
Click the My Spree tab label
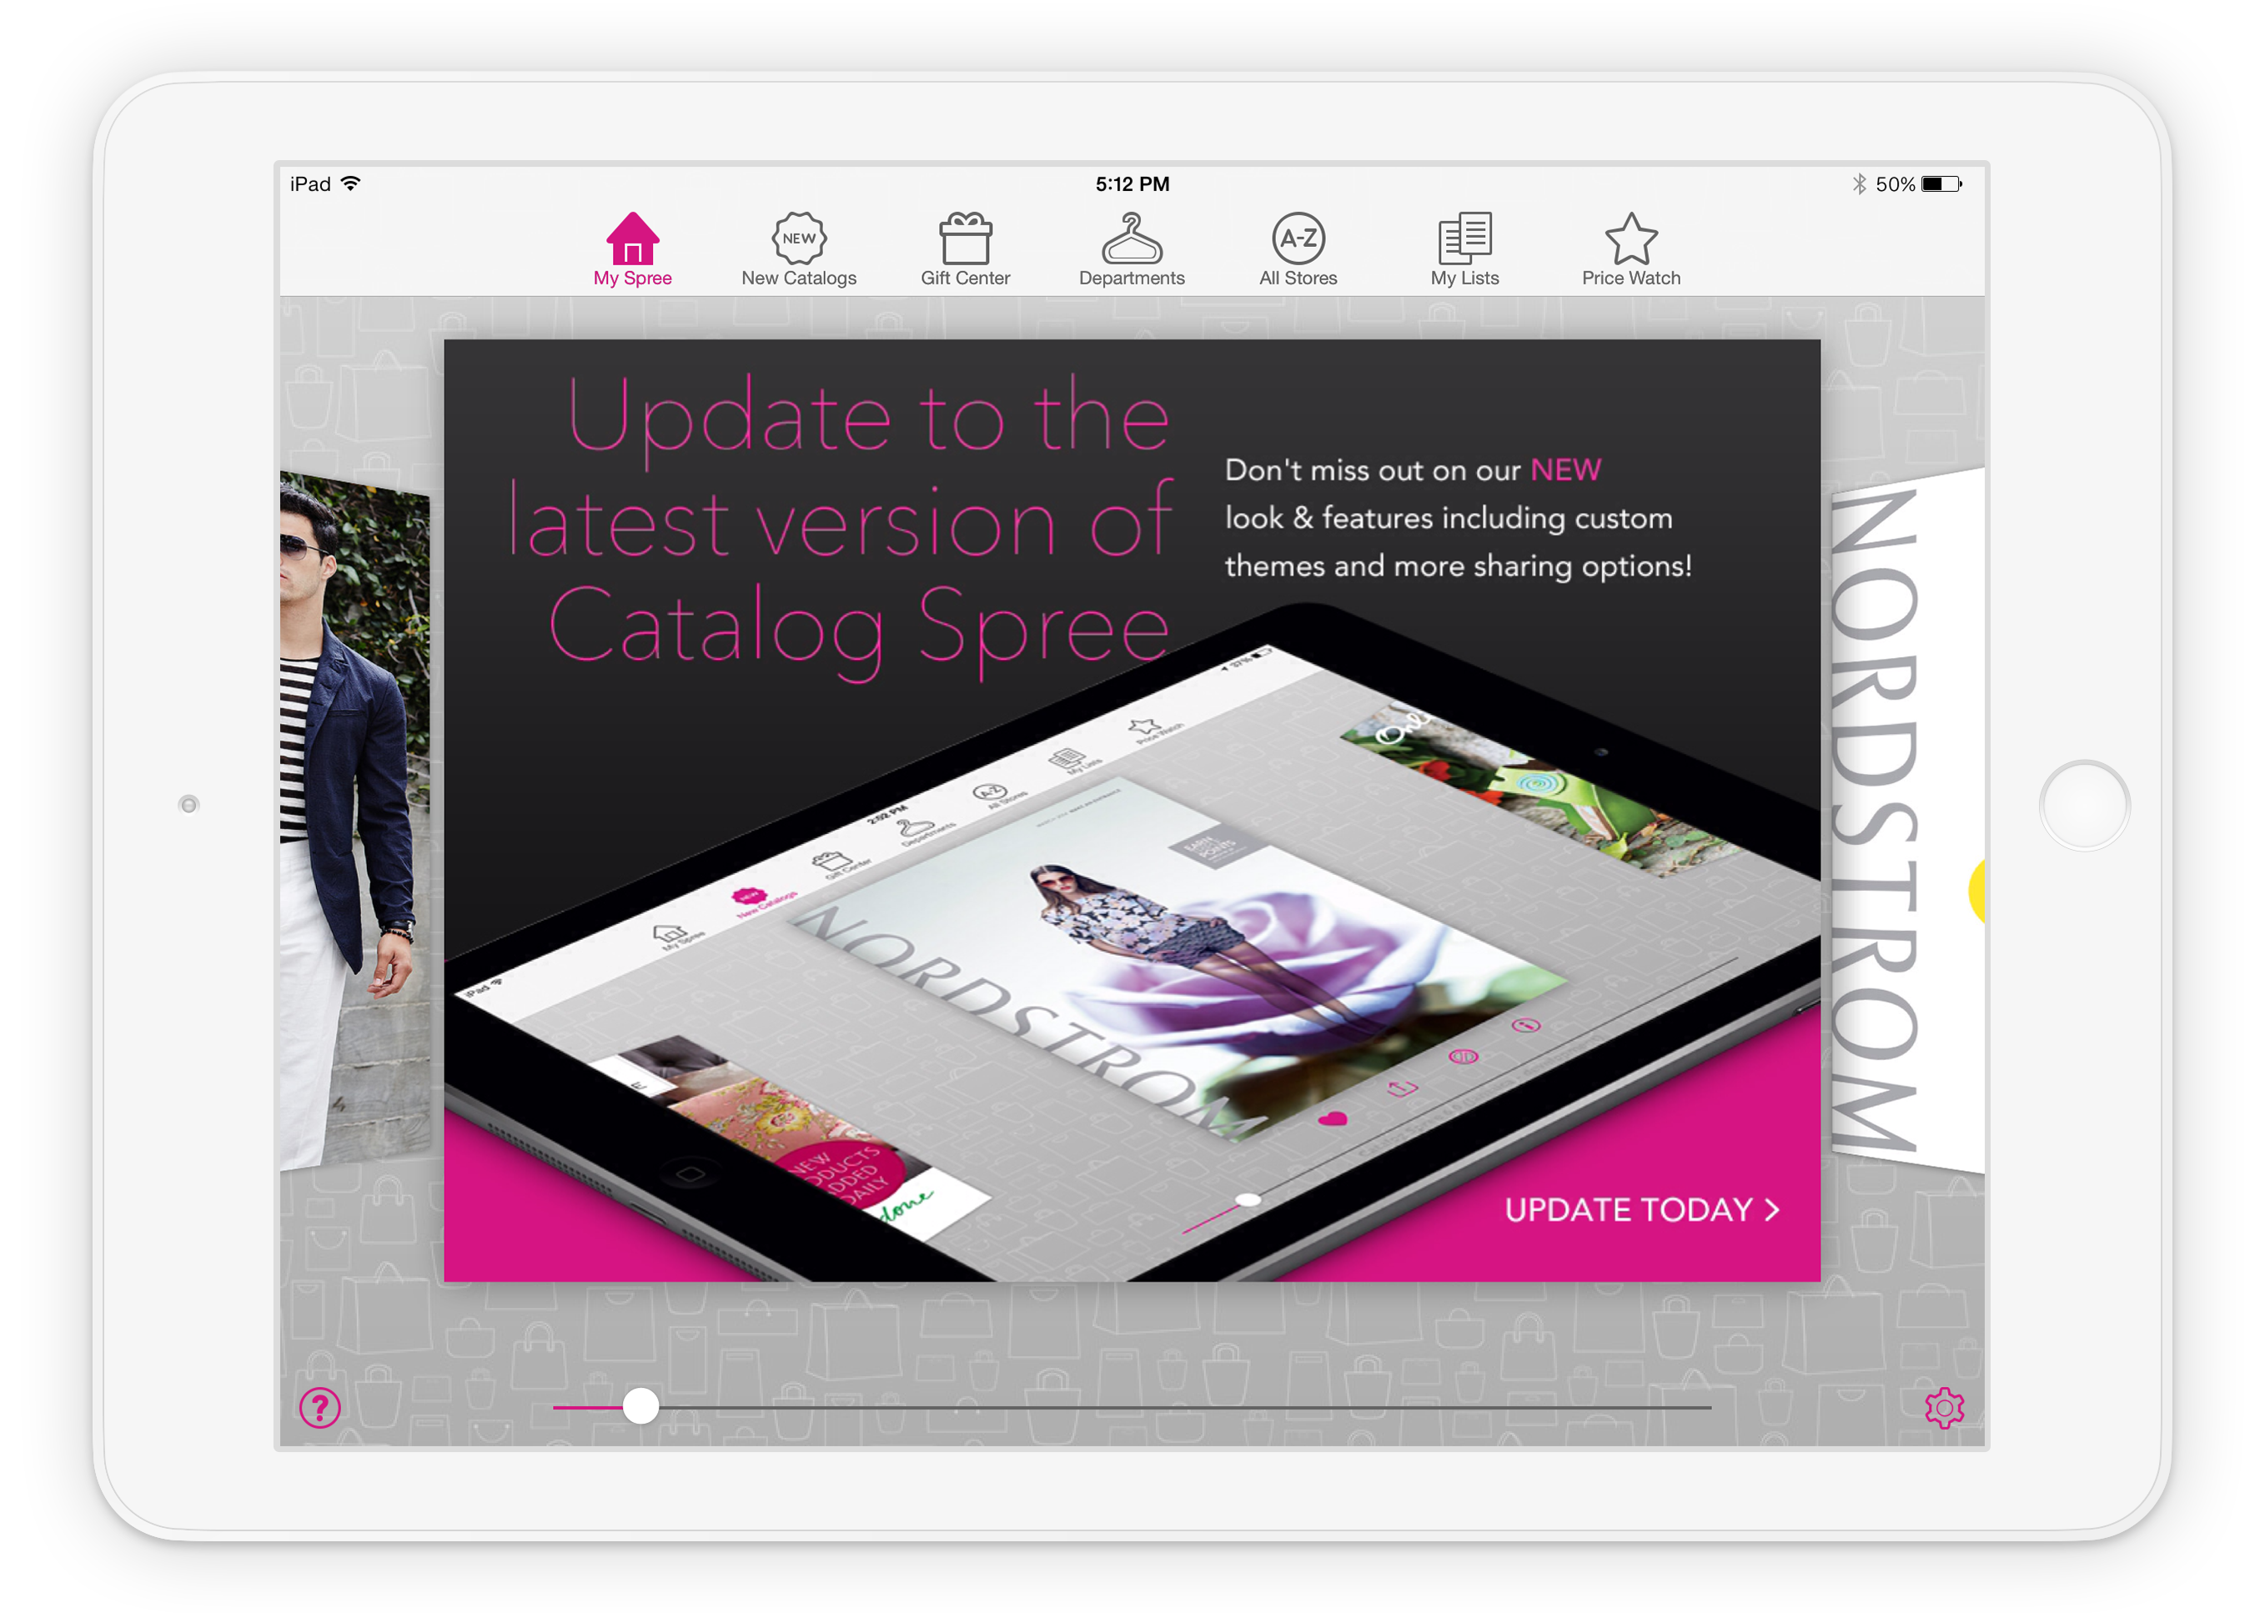coord(632,279)
